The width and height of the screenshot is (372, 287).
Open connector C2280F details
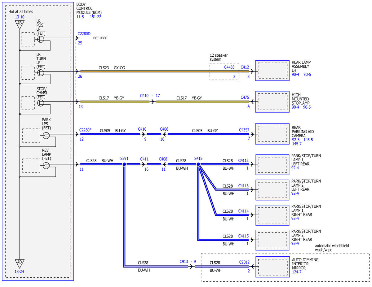point(85,130)
